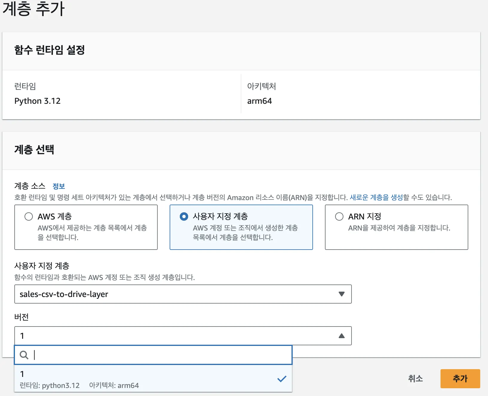Select the AWS 계층 radio button
The height and width of the screenshot is (396, 488).
(x=29, y=216)
